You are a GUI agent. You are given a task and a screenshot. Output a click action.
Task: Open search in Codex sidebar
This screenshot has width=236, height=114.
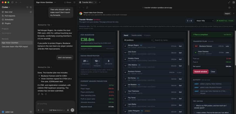click(x=27, y=7)
